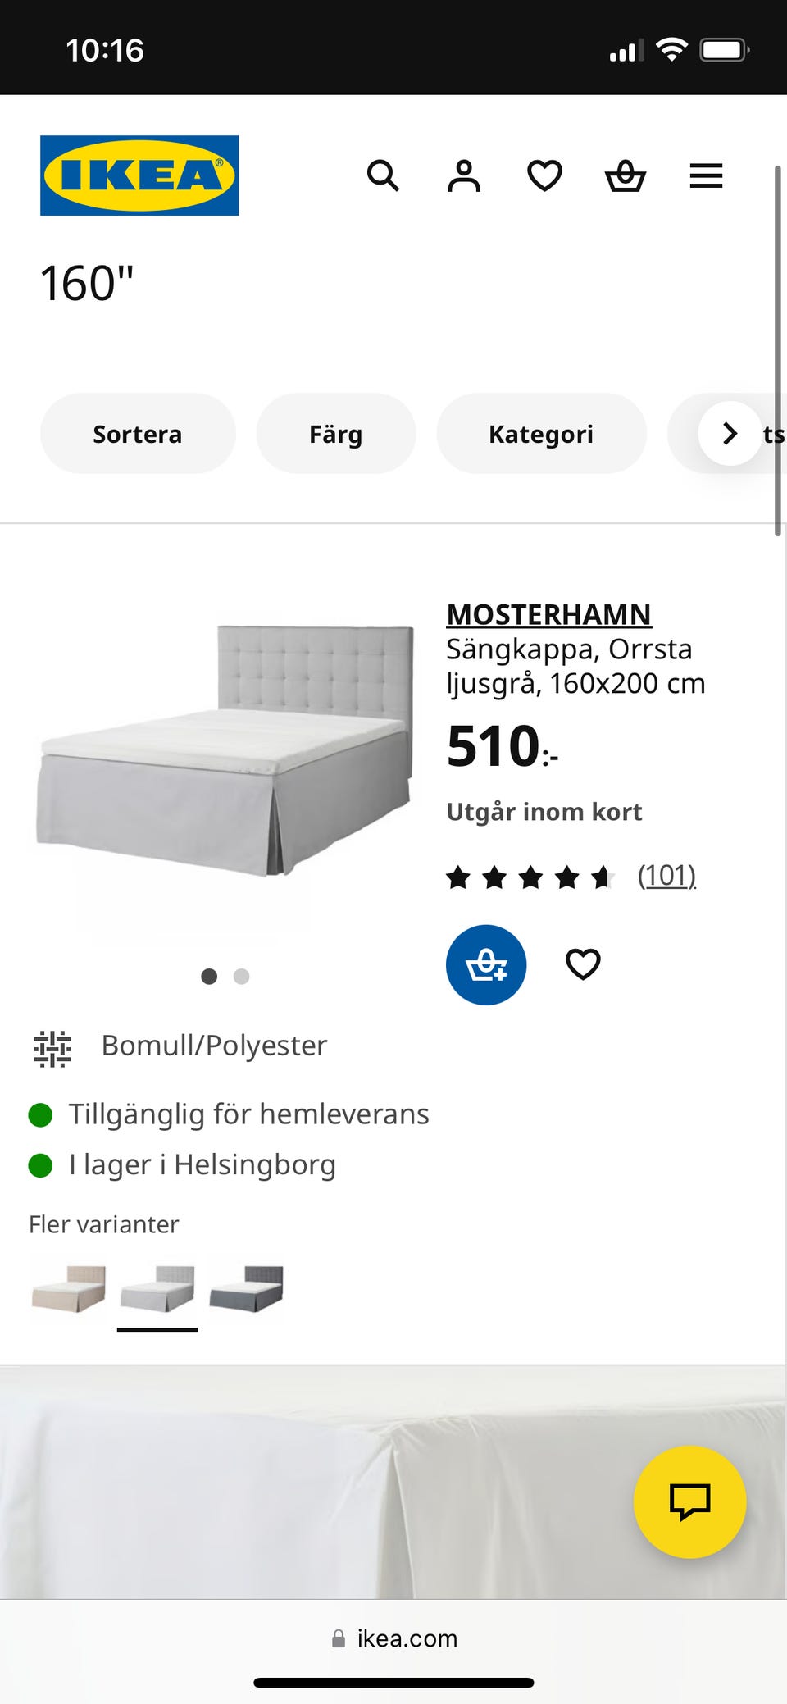
Task: Open the favorites heart in header
Action: coord(544,175)
